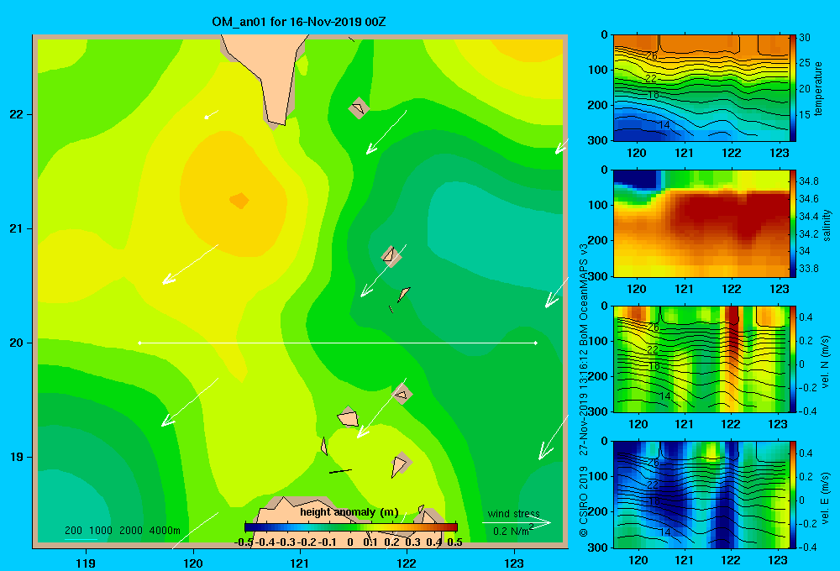This screenshot has width=840, height=571.
Task: Click the '123' longitude label under vel. E panel
Action: [778, 560]
